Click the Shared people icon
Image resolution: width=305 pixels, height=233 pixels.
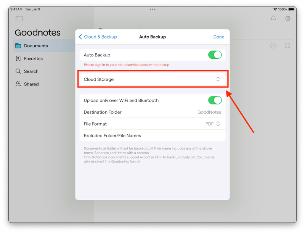pyautogui.click(x=18, y=84)
